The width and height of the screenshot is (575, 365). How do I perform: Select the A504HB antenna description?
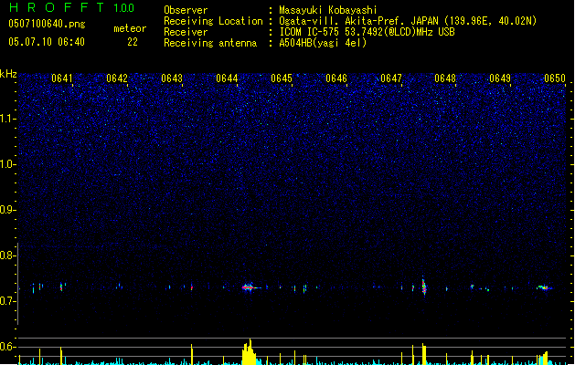click(x=323, y=43)
